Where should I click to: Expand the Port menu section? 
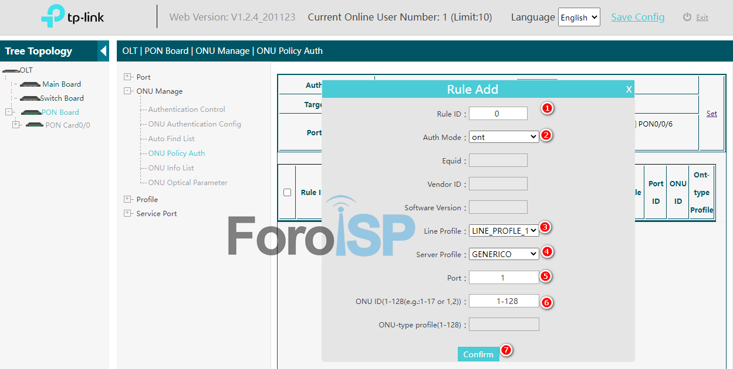(127, 77)
